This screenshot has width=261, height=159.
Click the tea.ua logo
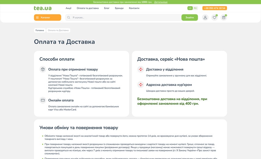click(x=43, y=8)
